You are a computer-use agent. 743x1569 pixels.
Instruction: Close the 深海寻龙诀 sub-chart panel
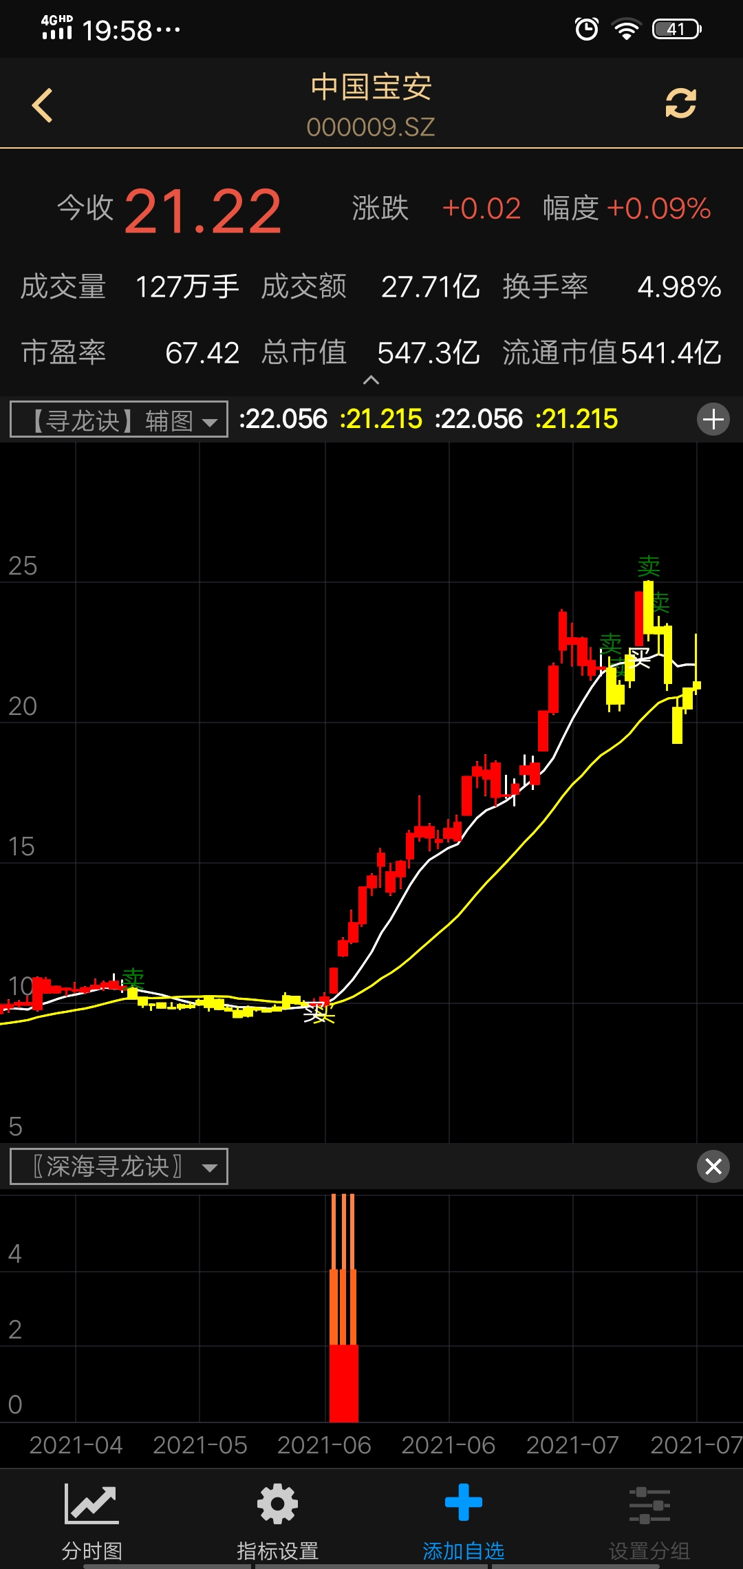click(x=713, y=1166)
